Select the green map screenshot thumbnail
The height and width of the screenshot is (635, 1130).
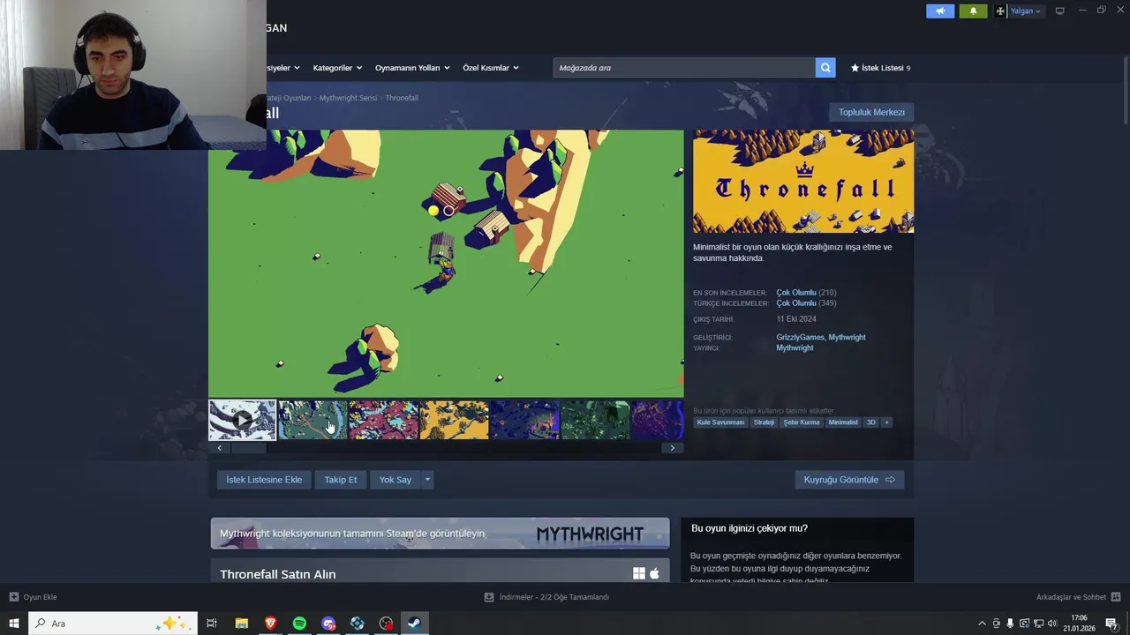313,420
